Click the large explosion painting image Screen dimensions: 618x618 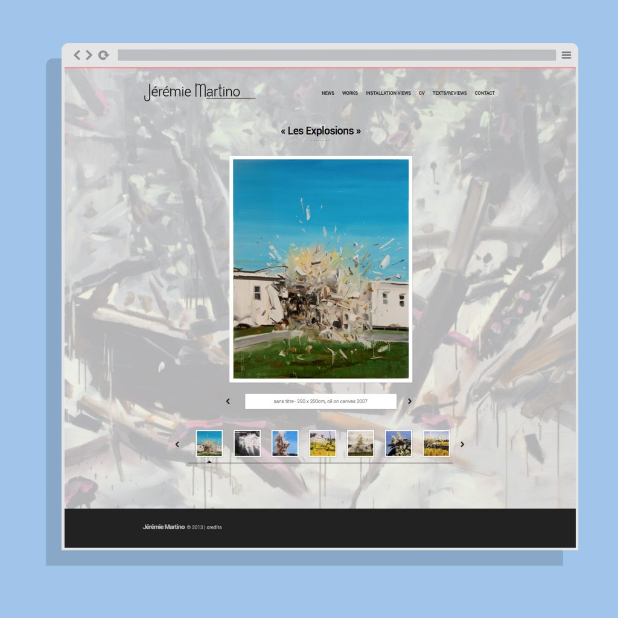coord(321,269)
